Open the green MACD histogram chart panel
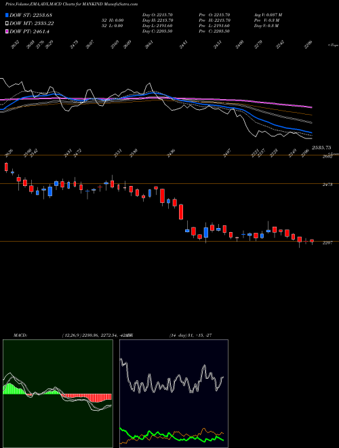 click(58, 394)
